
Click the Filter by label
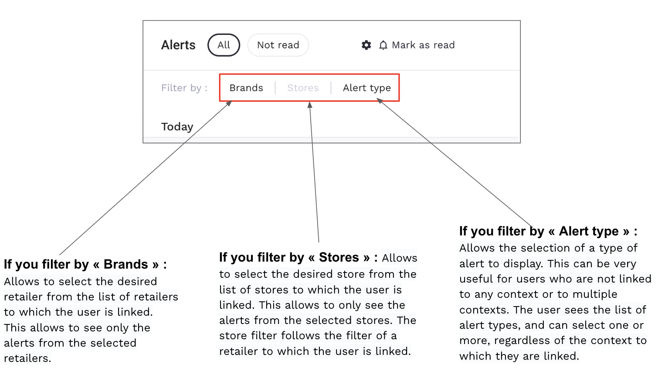click(184, 88)
